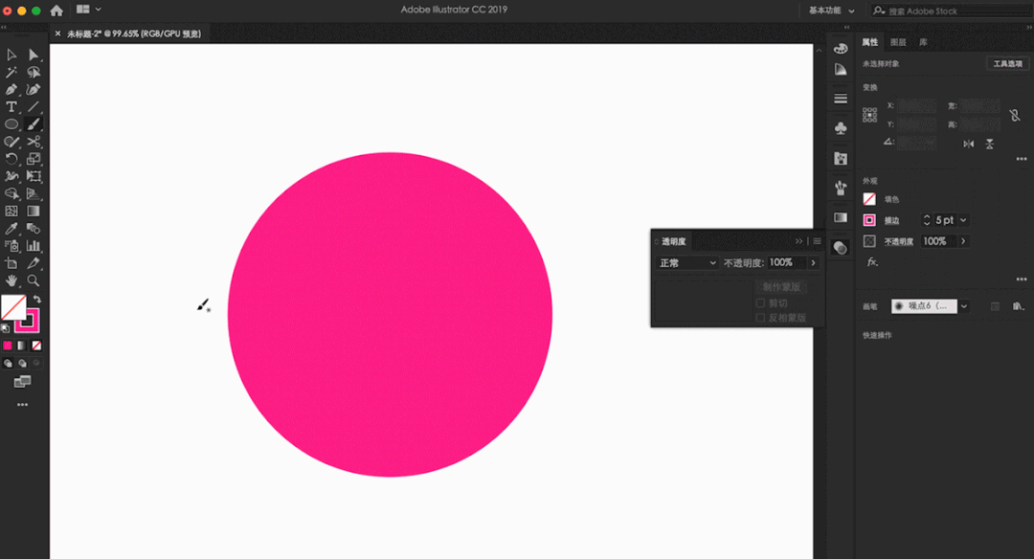The height and width of the screenshot is (559, 1034).
Task: Select the Hand tool
Action: tap(11, 280)
